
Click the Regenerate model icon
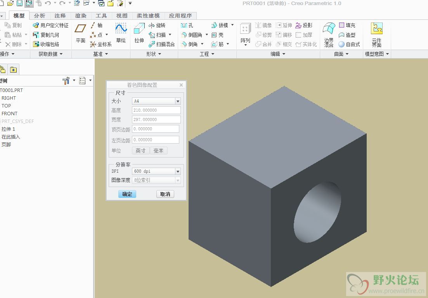coord(77,3)
